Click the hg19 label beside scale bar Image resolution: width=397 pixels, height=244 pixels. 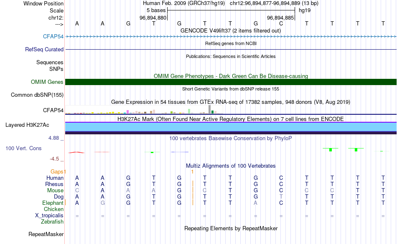[x=305, y=10]
